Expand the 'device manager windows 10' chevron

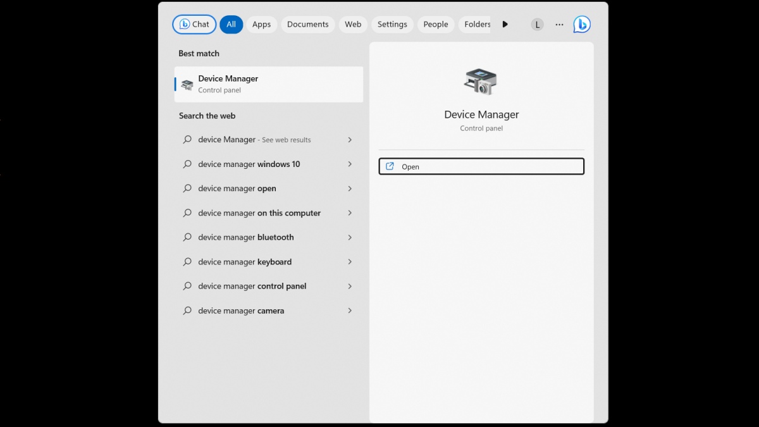350,164
